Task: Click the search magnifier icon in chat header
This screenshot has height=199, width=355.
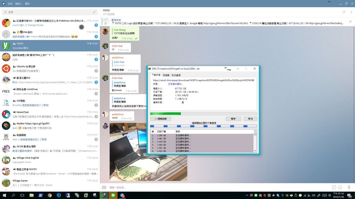Action: [344, 12]
